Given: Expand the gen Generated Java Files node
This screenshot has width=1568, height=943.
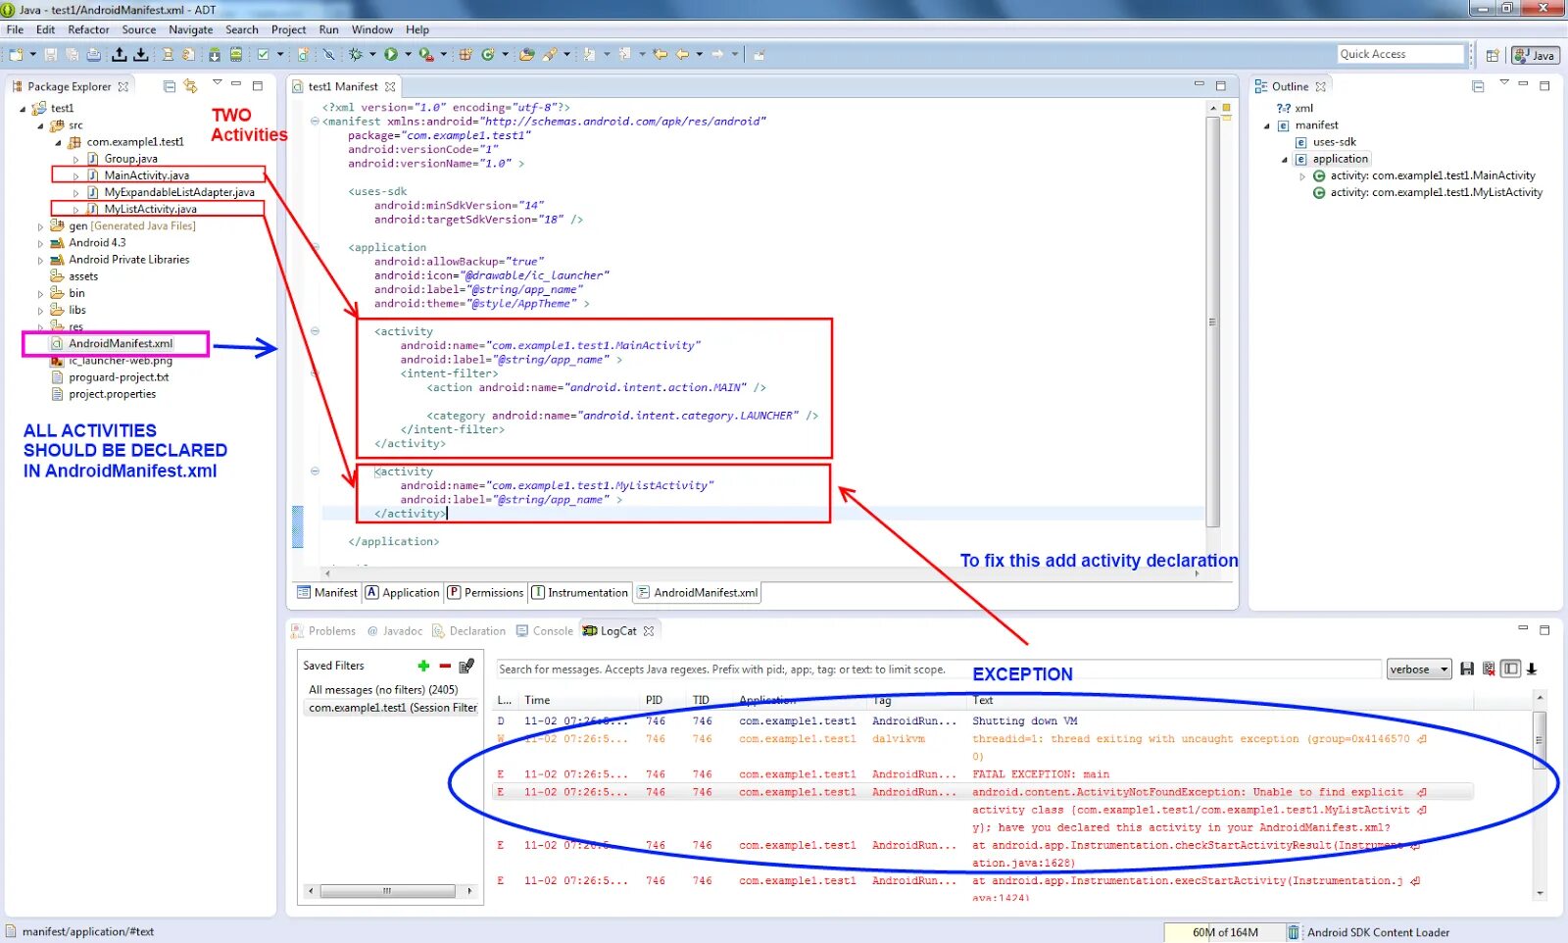Looking at the screenshot, I should (x=41, y=226).
